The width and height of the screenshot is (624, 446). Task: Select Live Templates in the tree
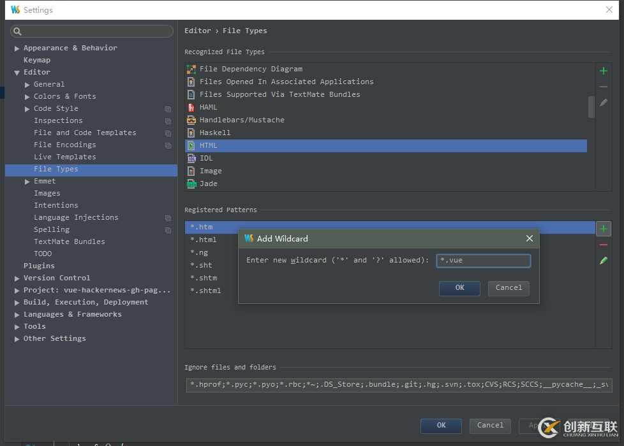[65, 157]
